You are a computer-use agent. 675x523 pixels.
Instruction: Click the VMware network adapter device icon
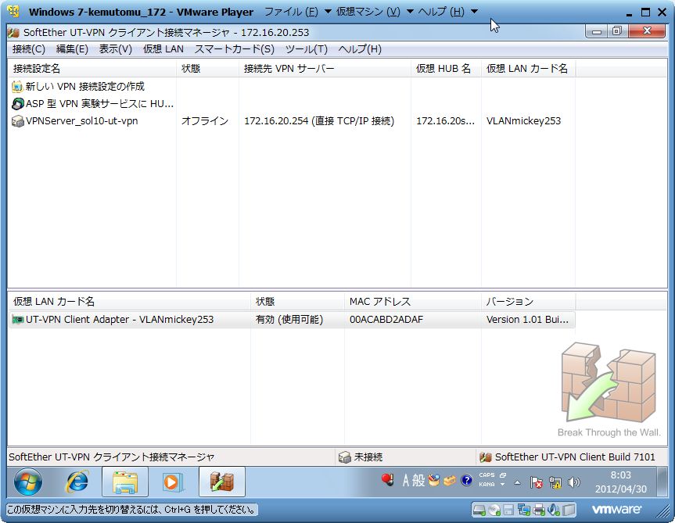coord(524,510)
